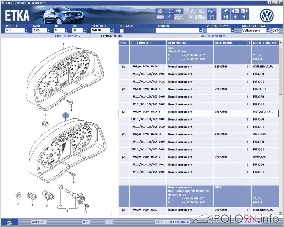Select part number #6Q0 920 840 E
The image size is (284, 227).
(x=147, y=112)
